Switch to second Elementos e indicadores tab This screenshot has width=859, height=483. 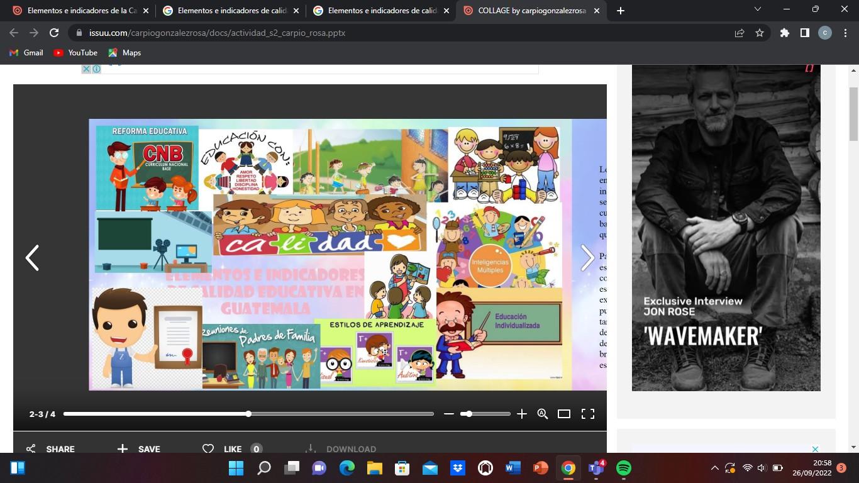[x=230, y=11]
